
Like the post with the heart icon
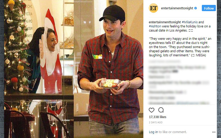(x=151, y=110)
